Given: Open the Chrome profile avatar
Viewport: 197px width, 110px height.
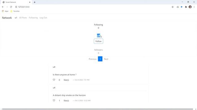Looking at the screenshot, I should point(190,7).
